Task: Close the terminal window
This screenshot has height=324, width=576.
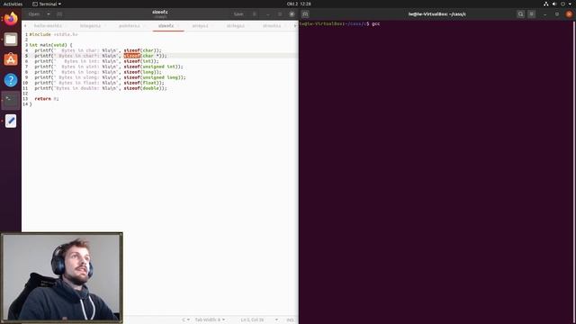Action: 569,14
